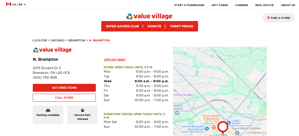Viewport: 299px width, 136px height.
Task: Click the Wed store hours row
Action: 136,81
